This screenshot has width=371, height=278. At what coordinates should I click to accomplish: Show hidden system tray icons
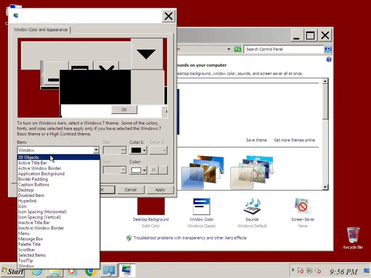[293, 270]
